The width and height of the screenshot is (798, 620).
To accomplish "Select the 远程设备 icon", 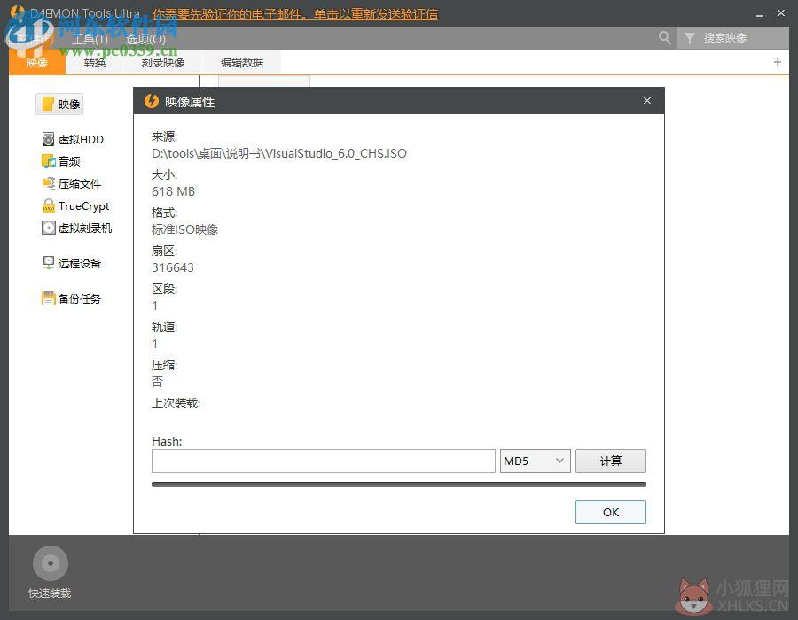I will point(49,263).
